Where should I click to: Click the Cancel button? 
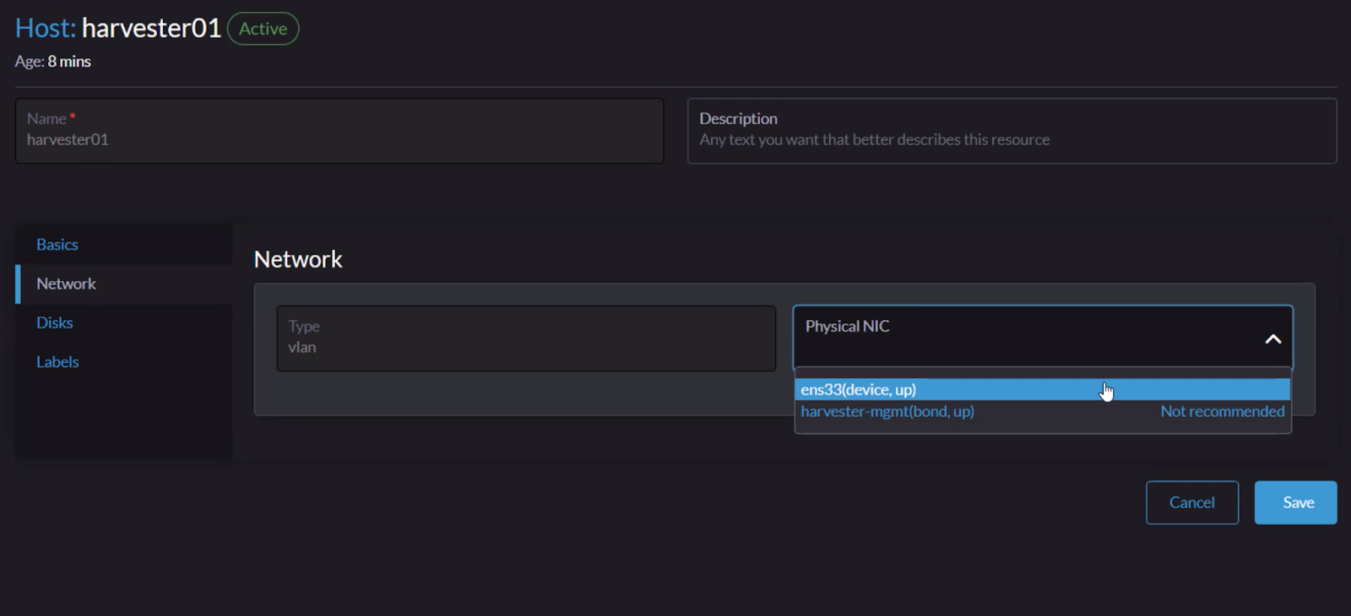[1191, 502]
